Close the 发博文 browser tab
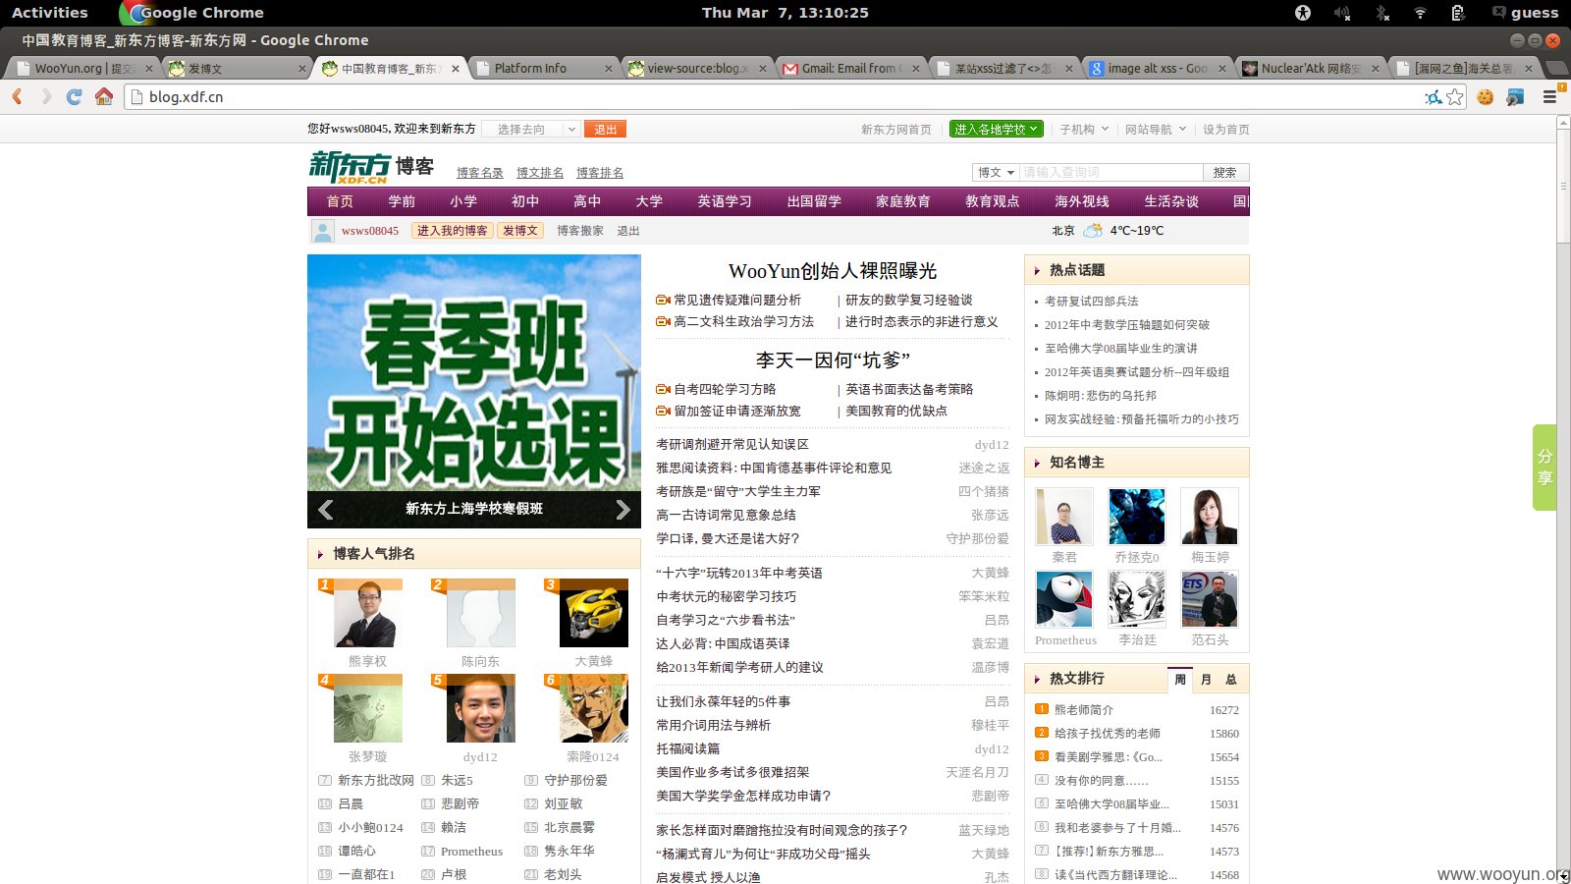Screen dimensions: 1571x884 point(301,69)
